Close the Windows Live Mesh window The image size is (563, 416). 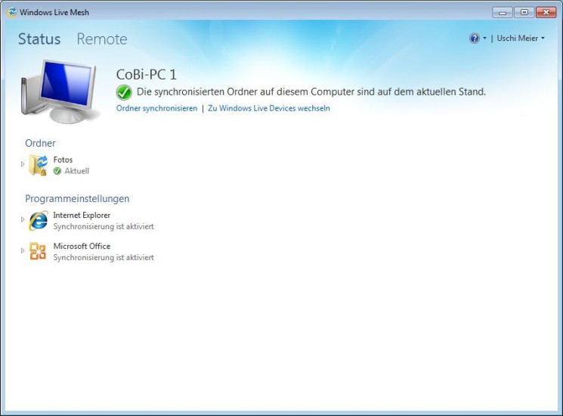click(x=546, y=12)
